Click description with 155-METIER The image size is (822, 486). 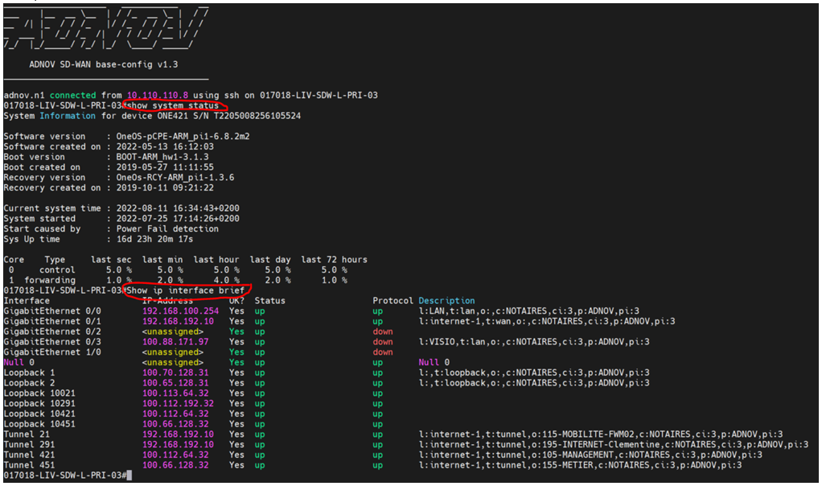[581, 465]
